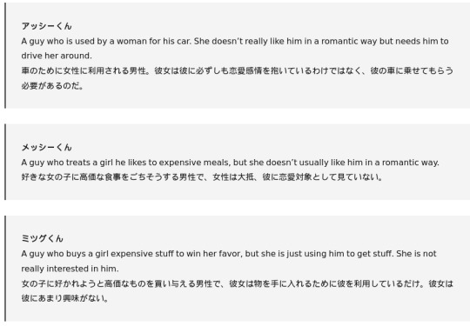Screen dimensions: 470x326
Task: Click the Japanese line starting 好きな女の子に
Action: 202,177
